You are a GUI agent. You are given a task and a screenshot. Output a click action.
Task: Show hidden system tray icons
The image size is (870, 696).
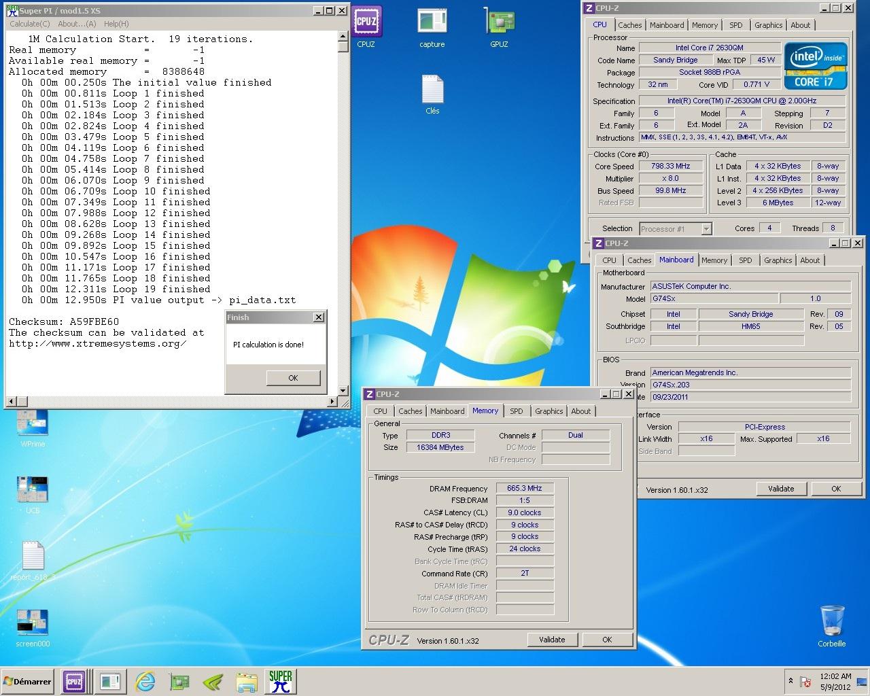pos(790,681)
